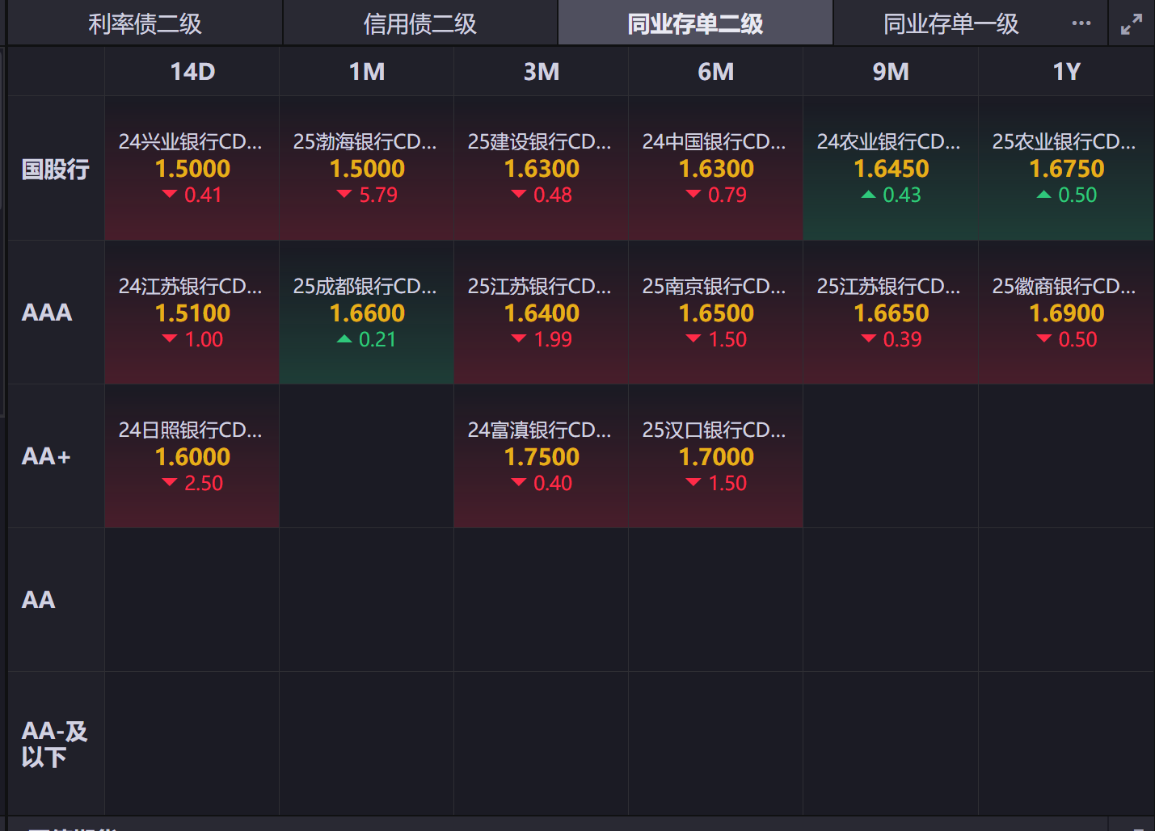
Task: Open 25建设银行CD cell
Action: [x=542, y=168]
